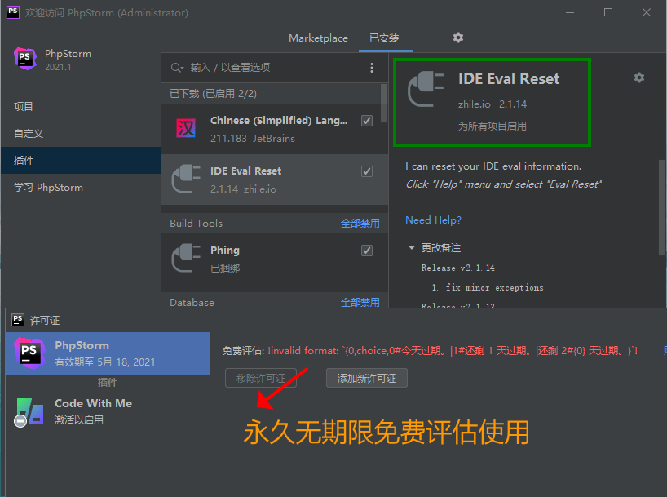Image resolution: width=667 pixels, height=497 pixels.
Task: Select the Chinese (Simplified) Lang... plugin row
Action: (x=274, y=129)
